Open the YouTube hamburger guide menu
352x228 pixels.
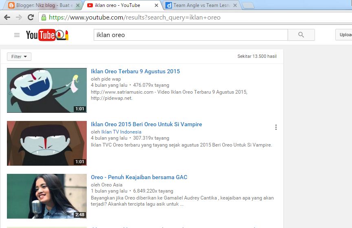17,35
